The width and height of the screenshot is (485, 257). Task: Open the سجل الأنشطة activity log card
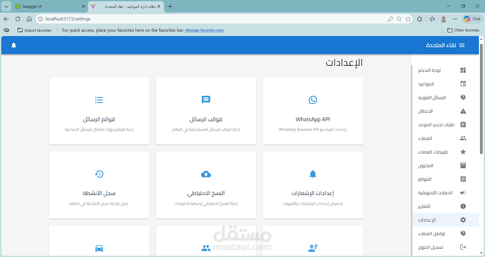(99, 185)
